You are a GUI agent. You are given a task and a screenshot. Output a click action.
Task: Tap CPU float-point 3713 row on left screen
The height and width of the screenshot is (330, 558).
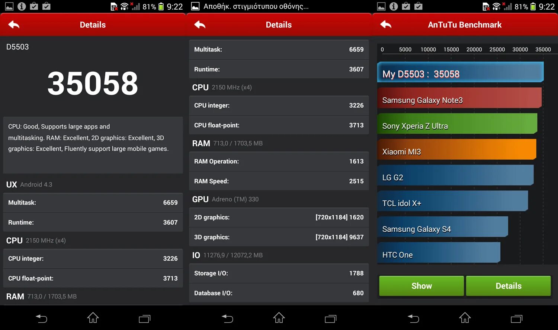pos(93,278)
